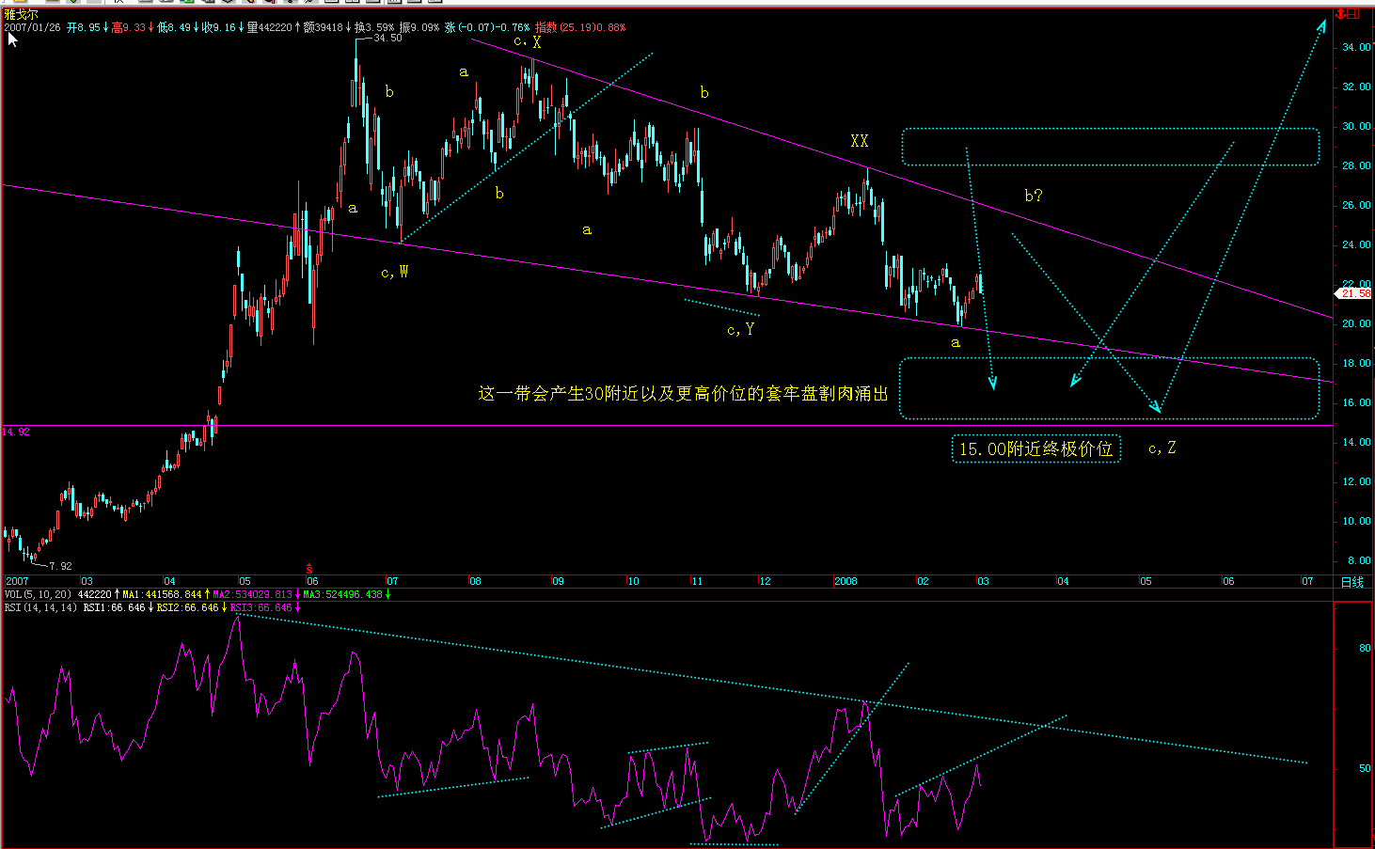Viewport: 1375px width, 849px height.
Task: Click the volume value 量442220
Action: click(270, 27)
